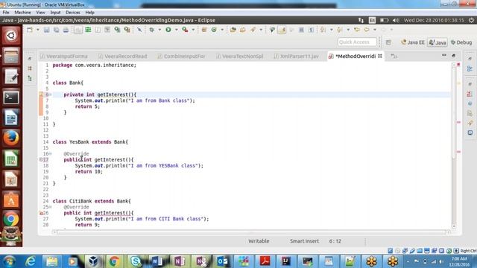Click the sound volume indicator in the Ubuntu top bar

(396, 20)
